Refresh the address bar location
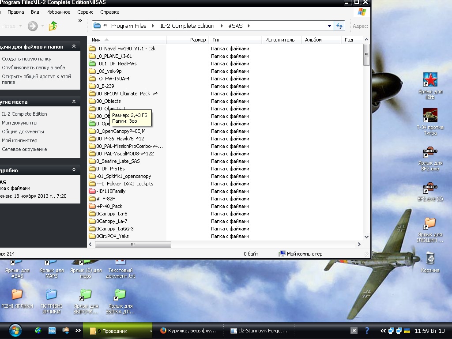 (339, 26)
